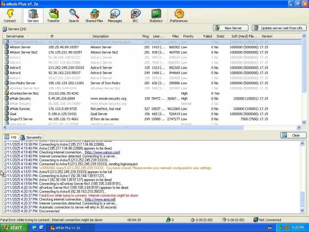The image size is (309, 232).
Task: Click the 4:20 PM system tray clock
Action: 298,227
